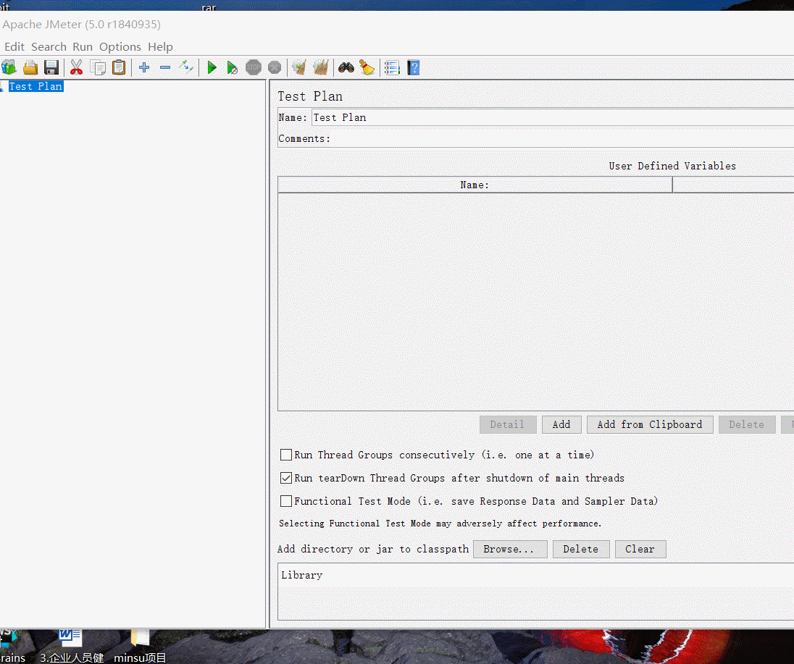Click the Library list header
This screenshot has width=794, height=664.
click(536, 575)
